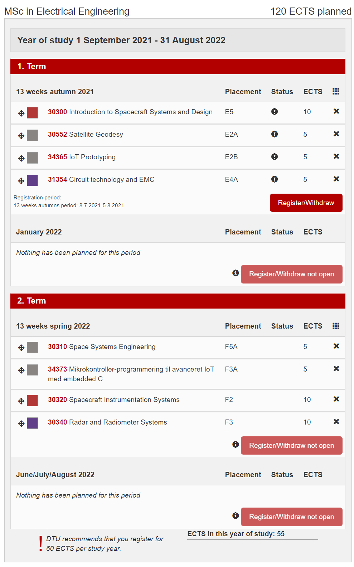Open grid view icon for spring 2022

336,326
